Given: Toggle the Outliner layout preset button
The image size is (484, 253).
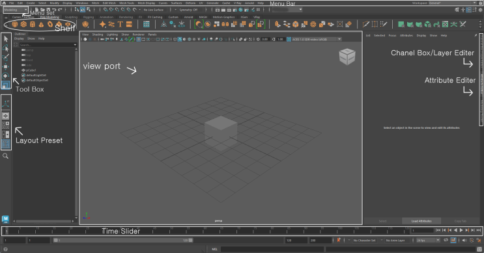Looking at the screenshot, I should click(x=6, y=144).
